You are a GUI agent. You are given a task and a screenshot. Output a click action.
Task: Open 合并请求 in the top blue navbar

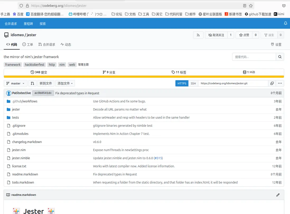tap(11, 24)
